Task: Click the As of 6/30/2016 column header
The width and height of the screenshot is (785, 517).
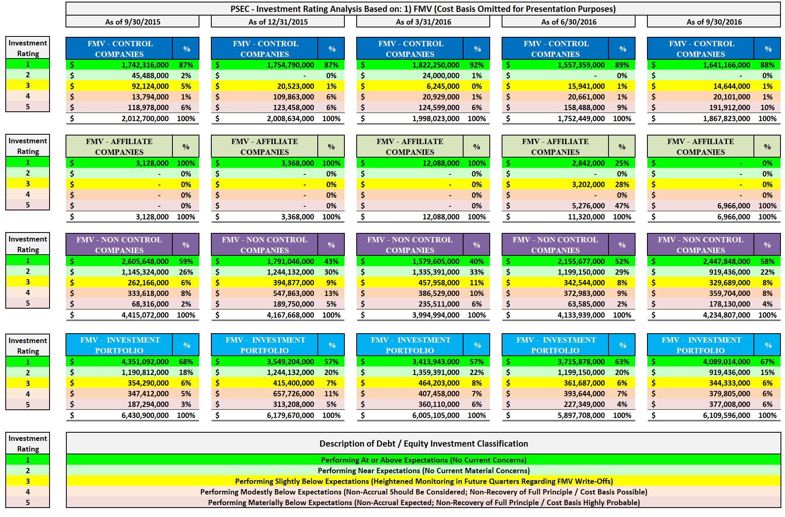Action: [x=568, y=23]
